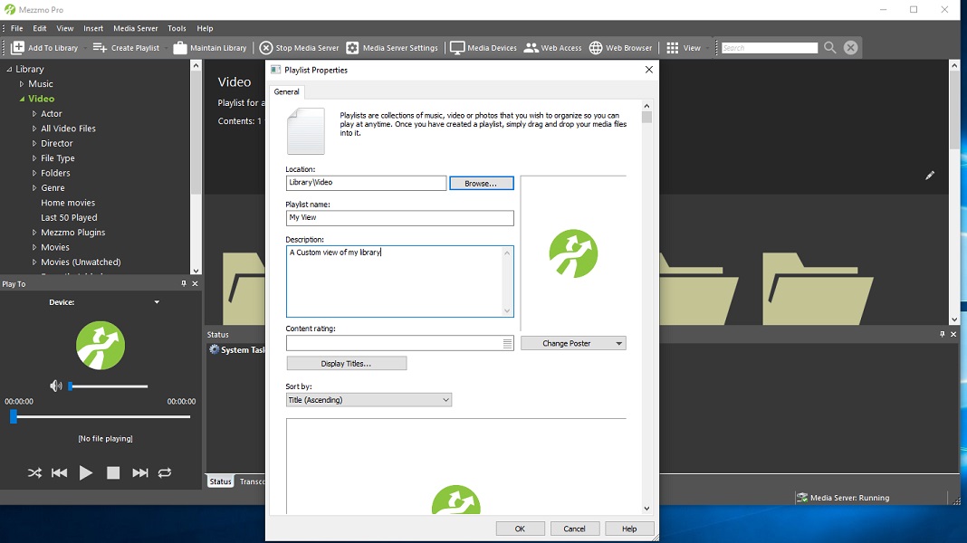The height and width of the screenshot is (543, 967).
Task: Click the play button in Play To
Action: [86, 472]
